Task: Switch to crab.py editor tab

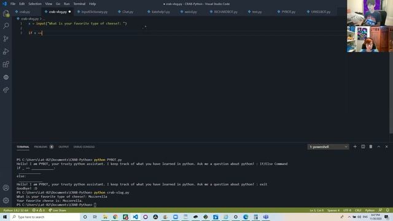Action: point(25,12)
